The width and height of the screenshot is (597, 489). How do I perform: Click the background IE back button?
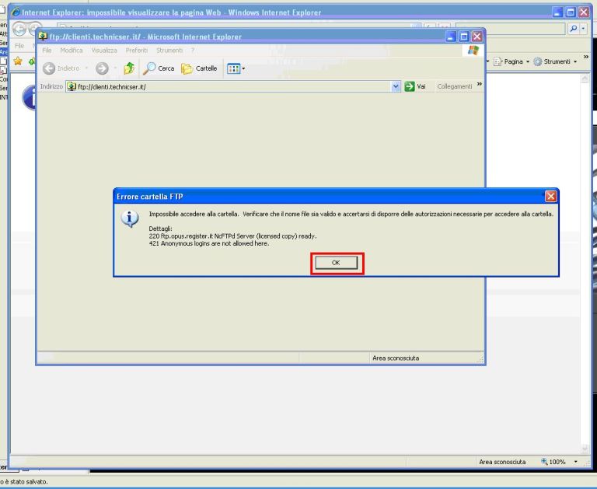point(19,29)
